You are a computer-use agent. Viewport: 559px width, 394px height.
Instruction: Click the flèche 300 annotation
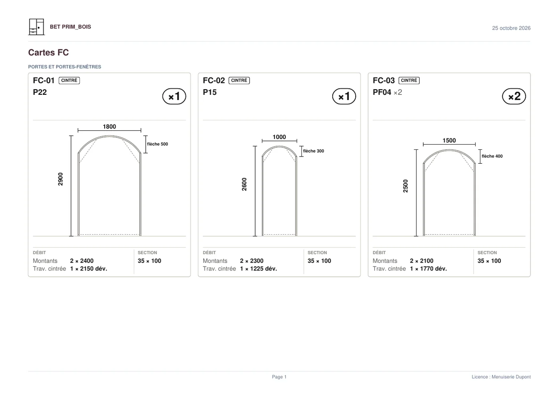coord(313,151)
